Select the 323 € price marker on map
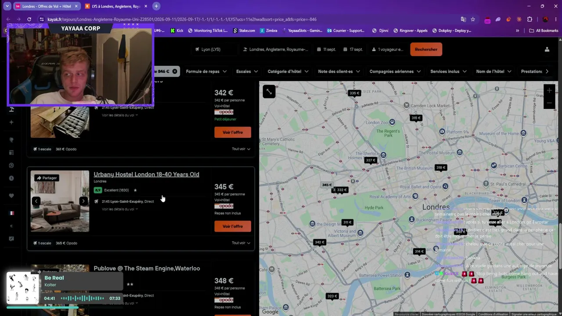The width and height of the screenshot is (562, 316). click(332, 296)
